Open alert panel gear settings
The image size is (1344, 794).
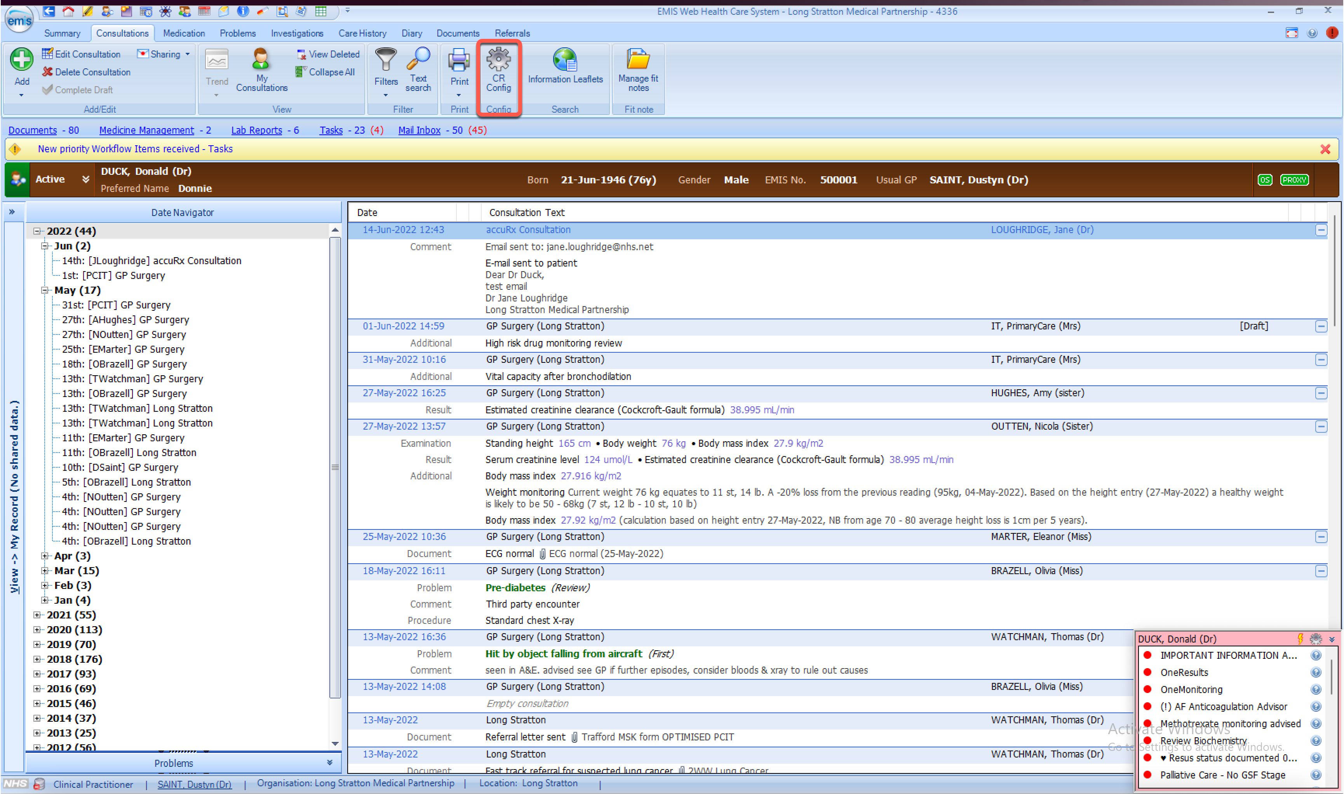[1316, 639]
